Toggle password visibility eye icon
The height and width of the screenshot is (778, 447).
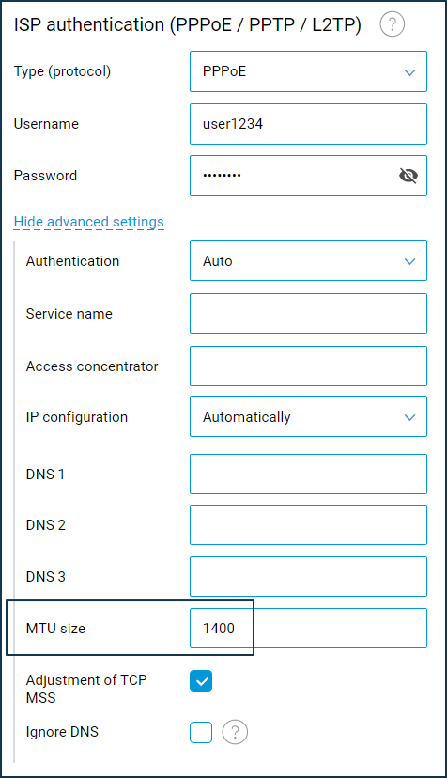coord(408,176)
